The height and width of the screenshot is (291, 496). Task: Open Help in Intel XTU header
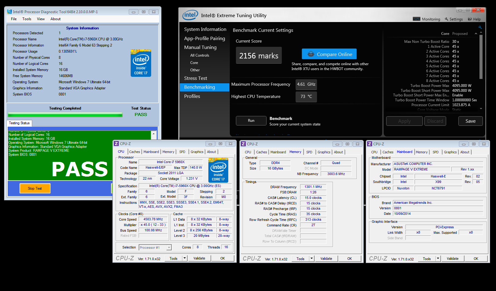(474, 19)
